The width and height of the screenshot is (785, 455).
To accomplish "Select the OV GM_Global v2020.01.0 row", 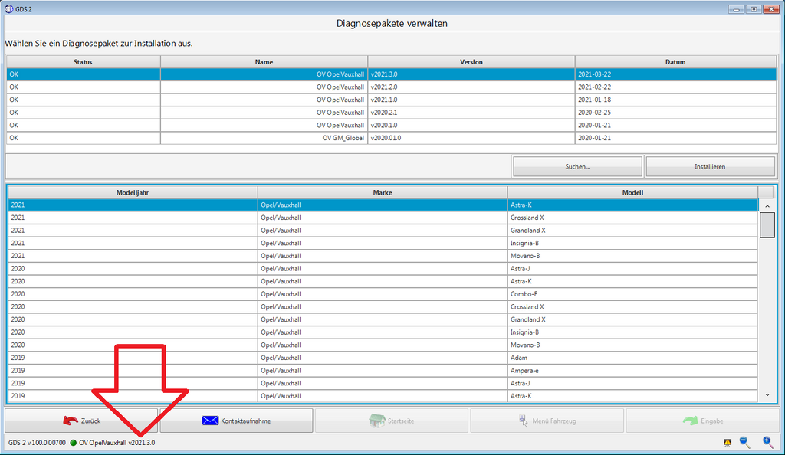I will (392, 138).
